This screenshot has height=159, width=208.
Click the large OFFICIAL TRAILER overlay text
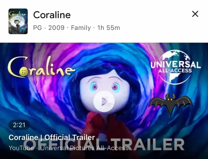pyautogui.click(x=104, y=144)
